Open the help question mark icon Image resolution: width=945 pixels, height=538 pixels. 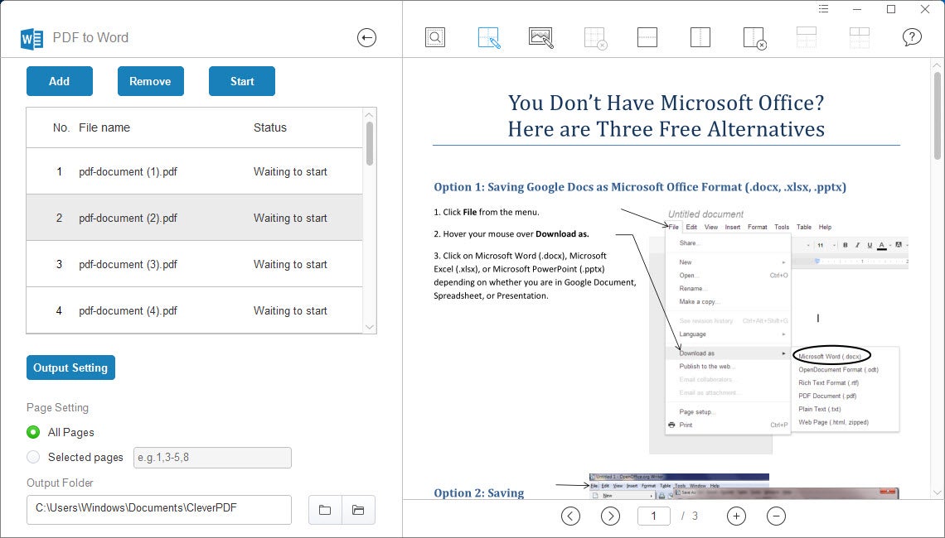point(912,37)
